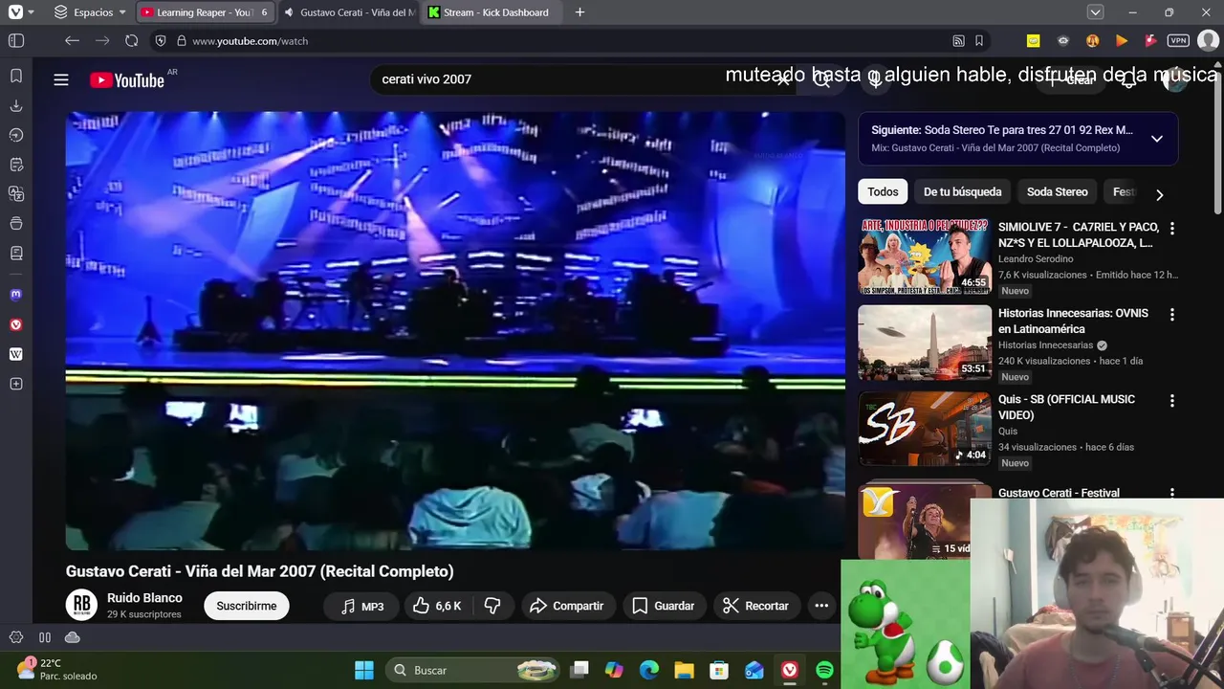Open the Ruido Blanco channel name link

(x=144, y=597)
